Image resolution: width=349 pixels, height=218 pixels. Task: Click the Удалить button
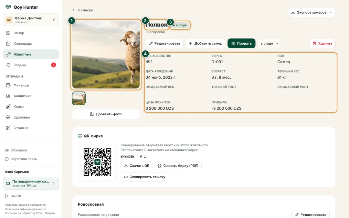(322, 43)
